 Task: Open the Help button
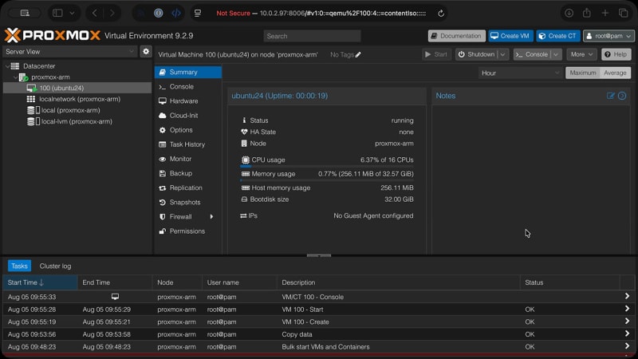coord(616,54)
